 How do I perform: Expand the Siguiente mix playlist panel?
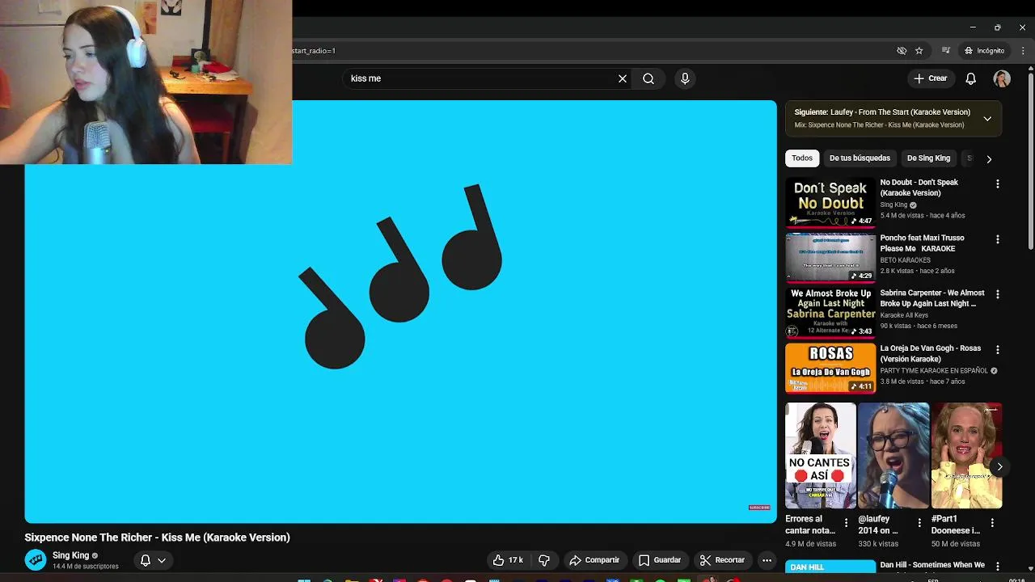click(987, 119)
